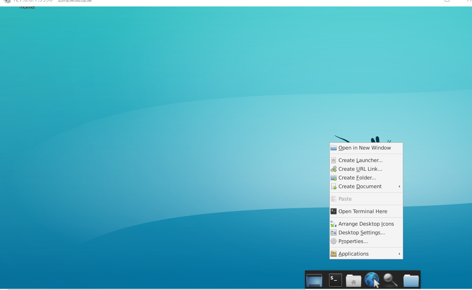
Task: Open Desktop Settings... from the menu
Action: click(x=366, y=232)
